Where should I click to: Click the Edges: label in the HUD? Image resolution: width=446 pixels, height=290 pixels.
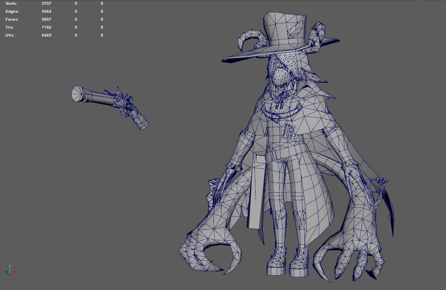coord(12,12)
